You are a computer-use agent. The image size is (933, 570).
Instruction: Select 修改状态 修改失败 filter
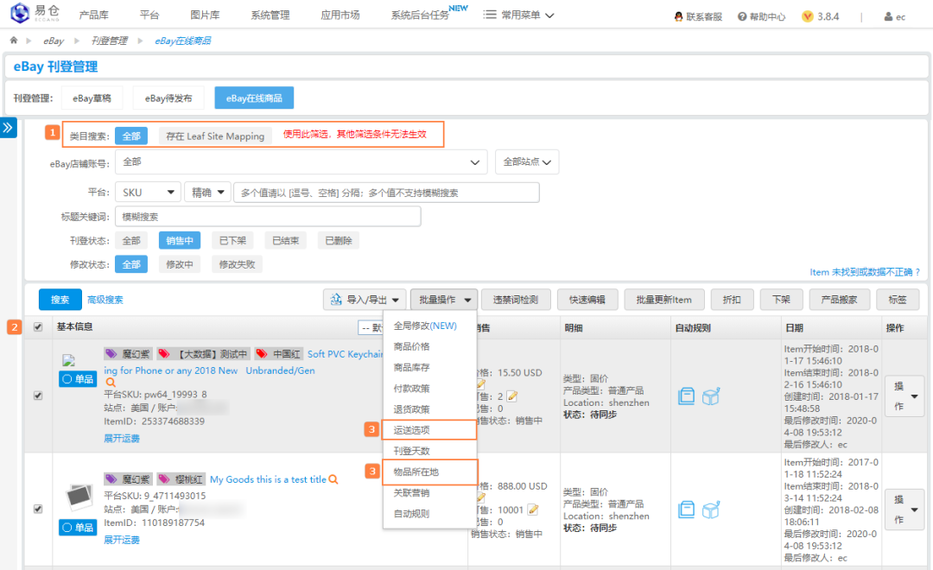237,264
